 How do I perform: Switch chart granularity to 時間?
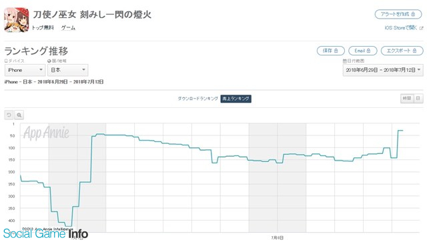tap(407, 98)
